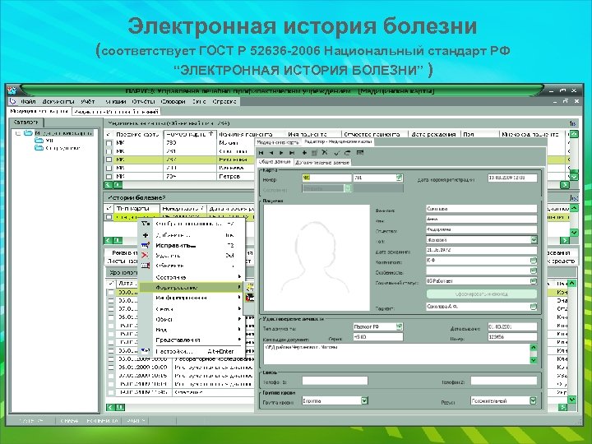Click the PARUS application icon in title bar
592x444 pixels.
12,90
